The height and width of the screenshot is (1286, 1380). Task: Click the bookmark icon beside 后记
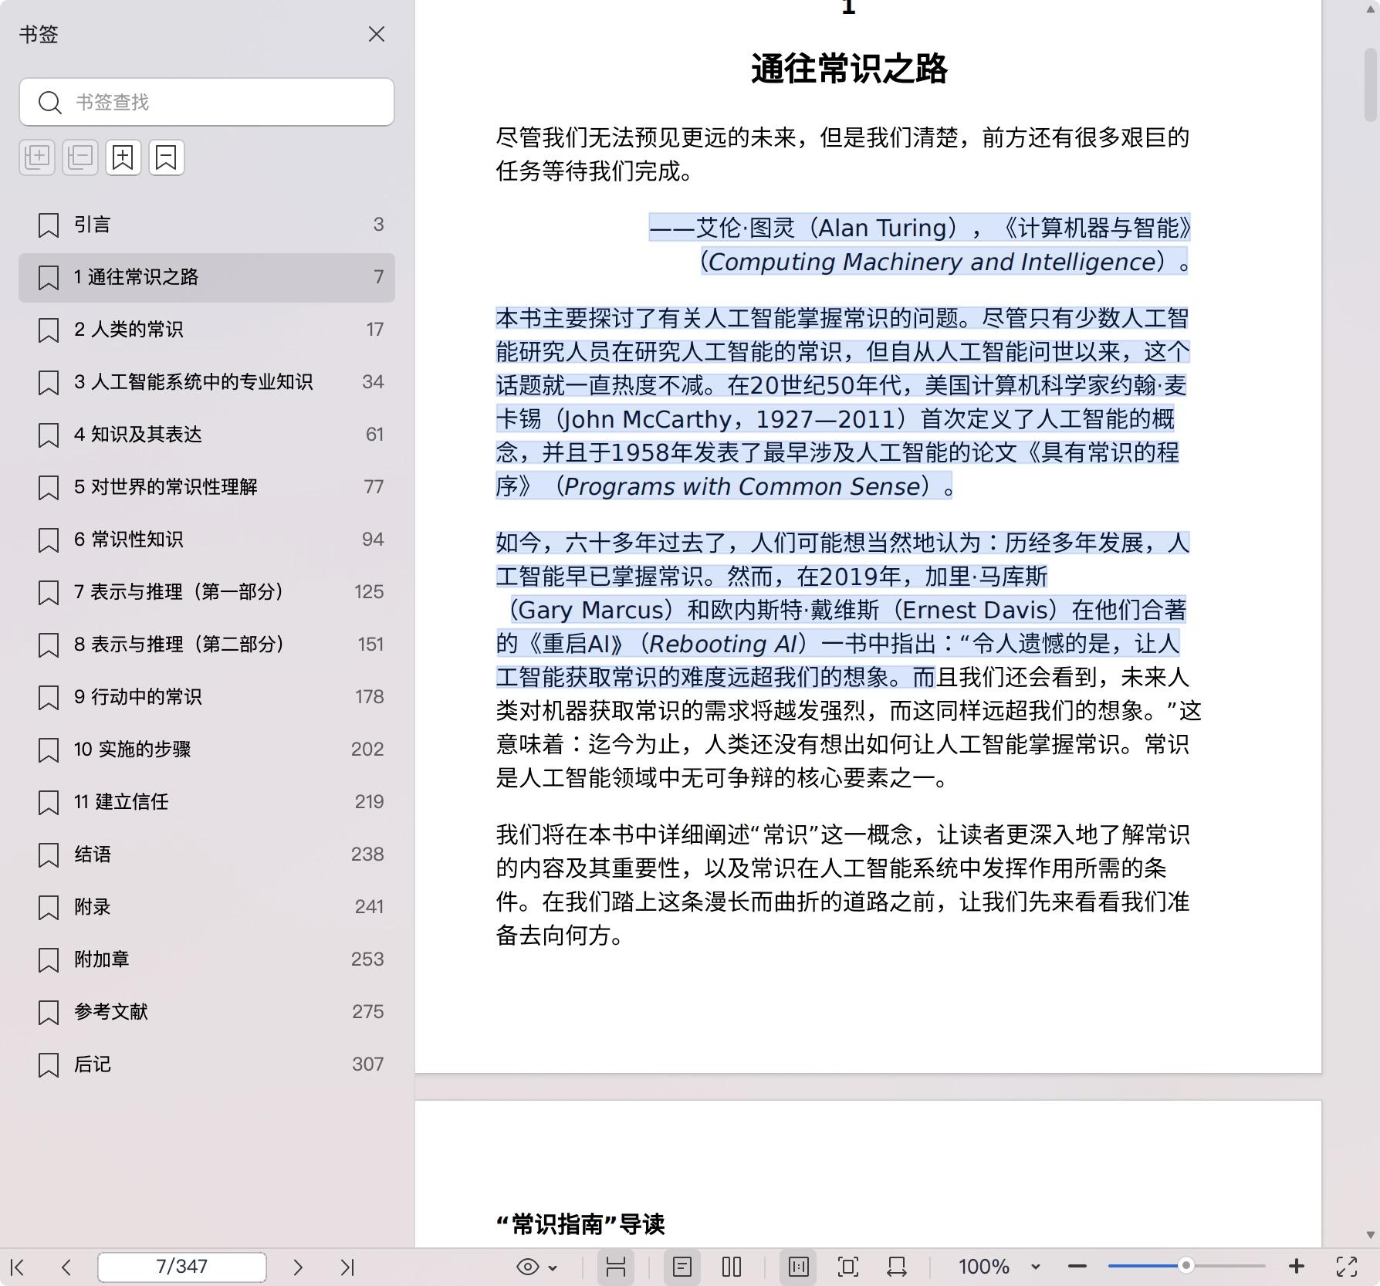coord(49,1065)
